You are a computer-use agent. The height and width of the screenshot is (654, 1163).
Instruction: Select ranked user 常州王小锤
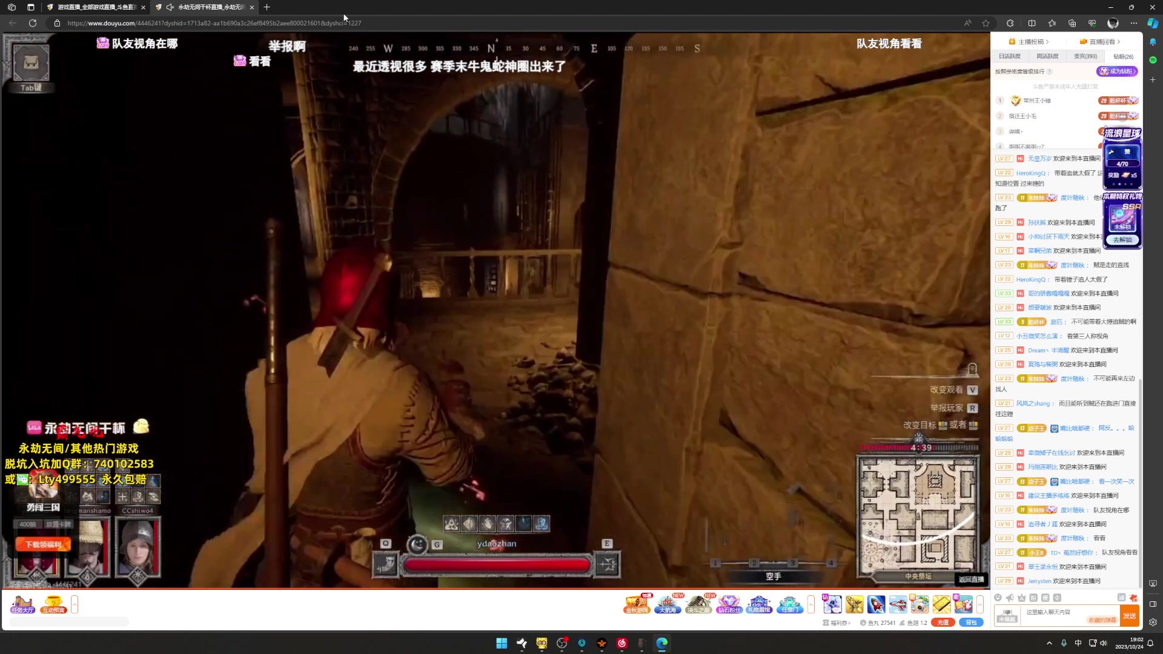pyautogui.click(x=1037, y=101)
